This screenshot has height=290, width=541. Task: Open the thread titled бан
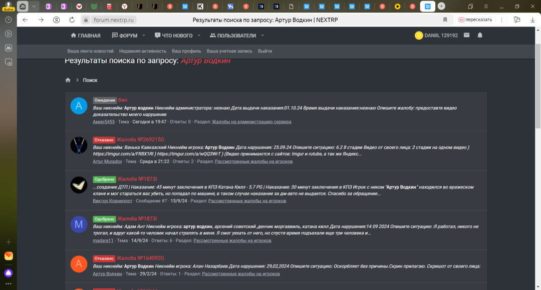[x=123, y=100]
